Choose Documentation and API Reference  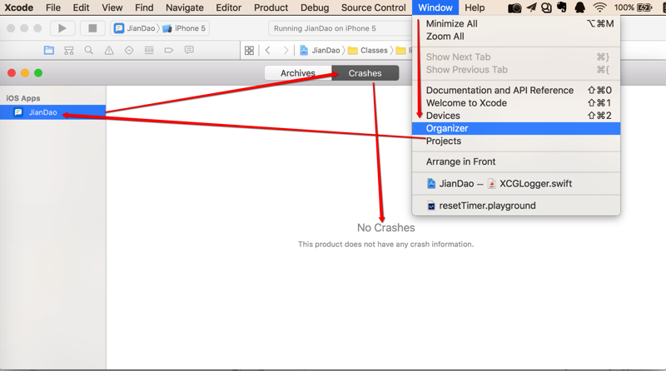[x=516, y=91]
